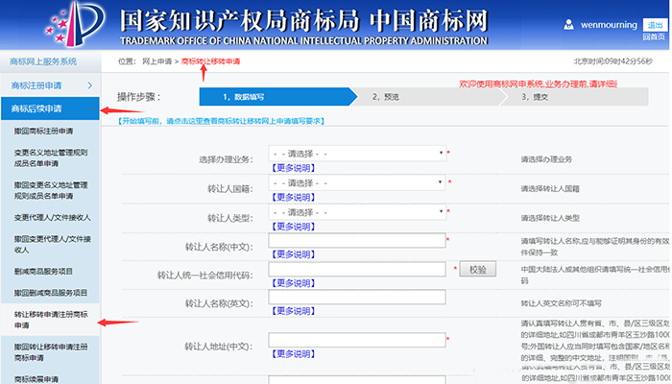
Task: Click 更多说明 under 转让人国籍
Action: [294, 197]
